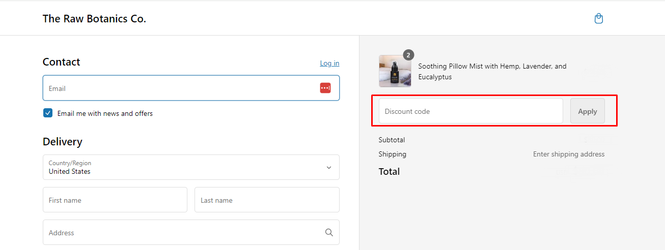The width and height of the screenshot is (665, 250).
Task: Go to The Raw Botanics Co. store home
Action: click(94, 19)
